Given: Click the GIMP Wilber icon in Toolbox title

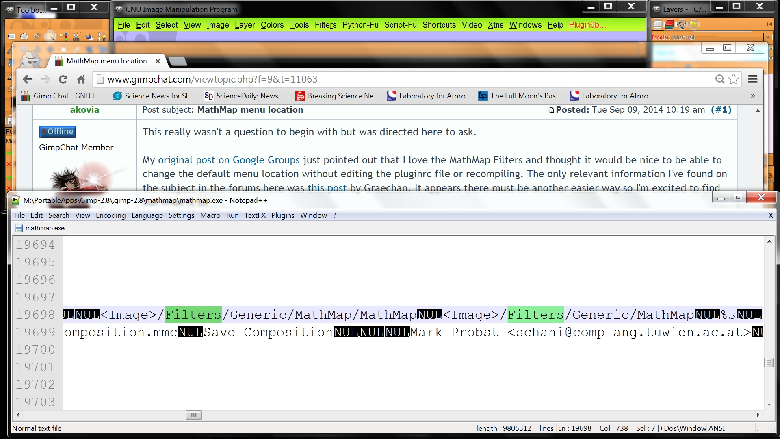Looking at the screenshot, I should [10, 9].
